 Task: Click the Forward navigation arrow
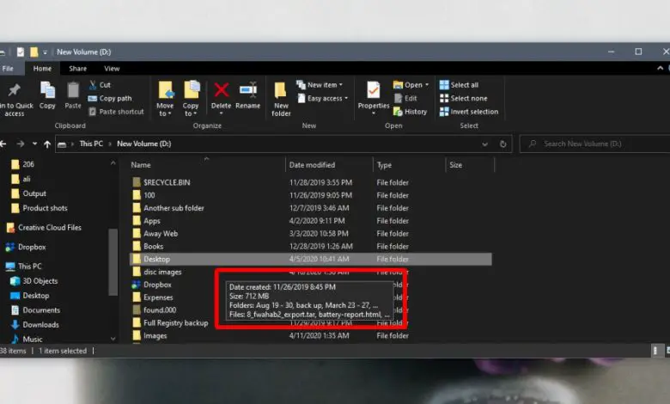point(21,144)
